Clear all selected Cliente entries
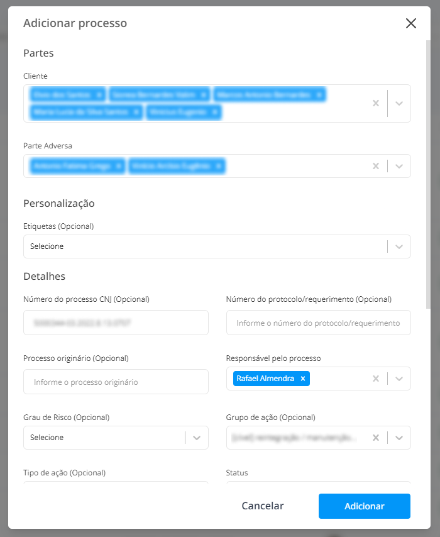The image size is (440, 537). click(376, 103)
